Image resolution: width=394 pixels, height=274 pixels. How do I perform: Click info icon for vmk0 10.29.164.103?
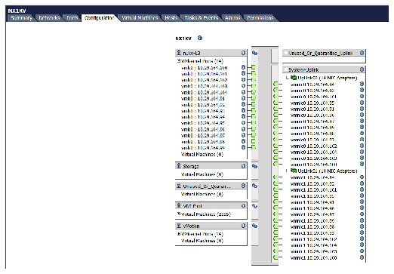tap(243, 86)
